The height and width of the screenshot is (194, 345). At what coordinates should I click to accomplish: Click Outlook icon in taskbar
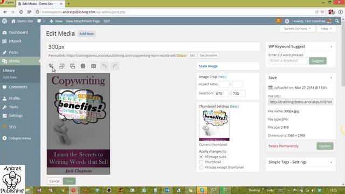pyautogui.click(x=167, y=190)
